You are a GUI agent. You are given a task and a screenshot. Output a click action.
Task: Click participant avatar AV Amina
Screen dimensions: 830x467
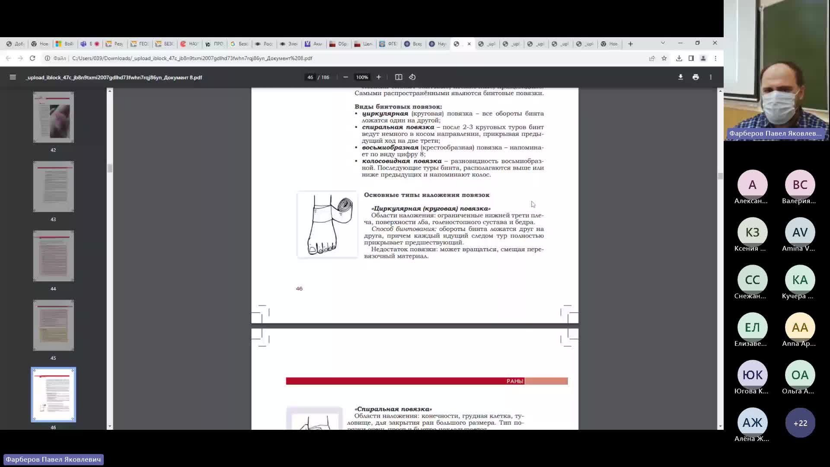pos(800,232)
